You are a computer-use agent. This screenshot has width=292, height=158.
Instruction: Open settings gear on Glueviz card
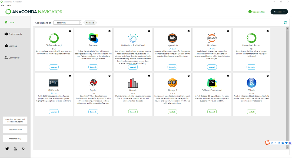(x=149, y=76)
